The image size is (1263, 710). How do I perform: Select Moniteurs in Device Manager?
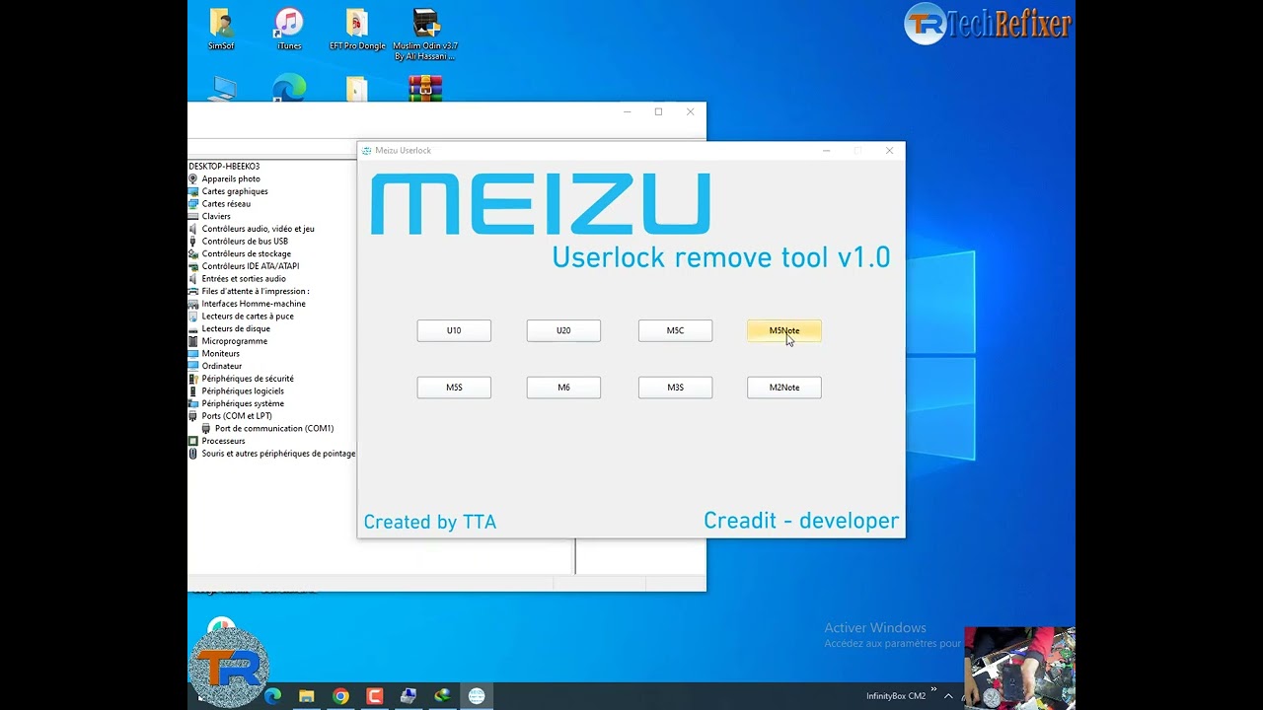click(x=220, y=353)
